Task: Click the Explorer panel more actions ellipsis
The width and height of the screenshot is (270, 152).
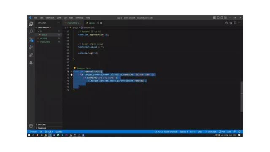Action: point(59,23)
